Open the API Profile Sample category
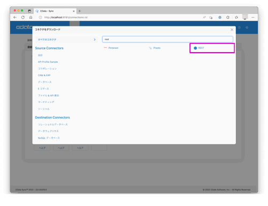This screenshot has height=206, width=268. coord(48,62)
